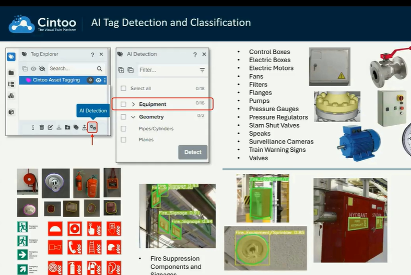Open the Cintoo Asset Tagging three-dot menu
Screen dimensions: 411x275
[x=105, y=80]
